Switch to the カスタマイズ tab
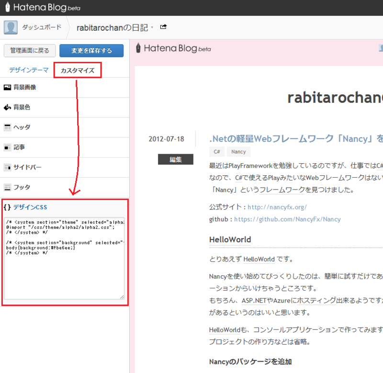This screenshot has width=383, height=373. tap(78, 69)
